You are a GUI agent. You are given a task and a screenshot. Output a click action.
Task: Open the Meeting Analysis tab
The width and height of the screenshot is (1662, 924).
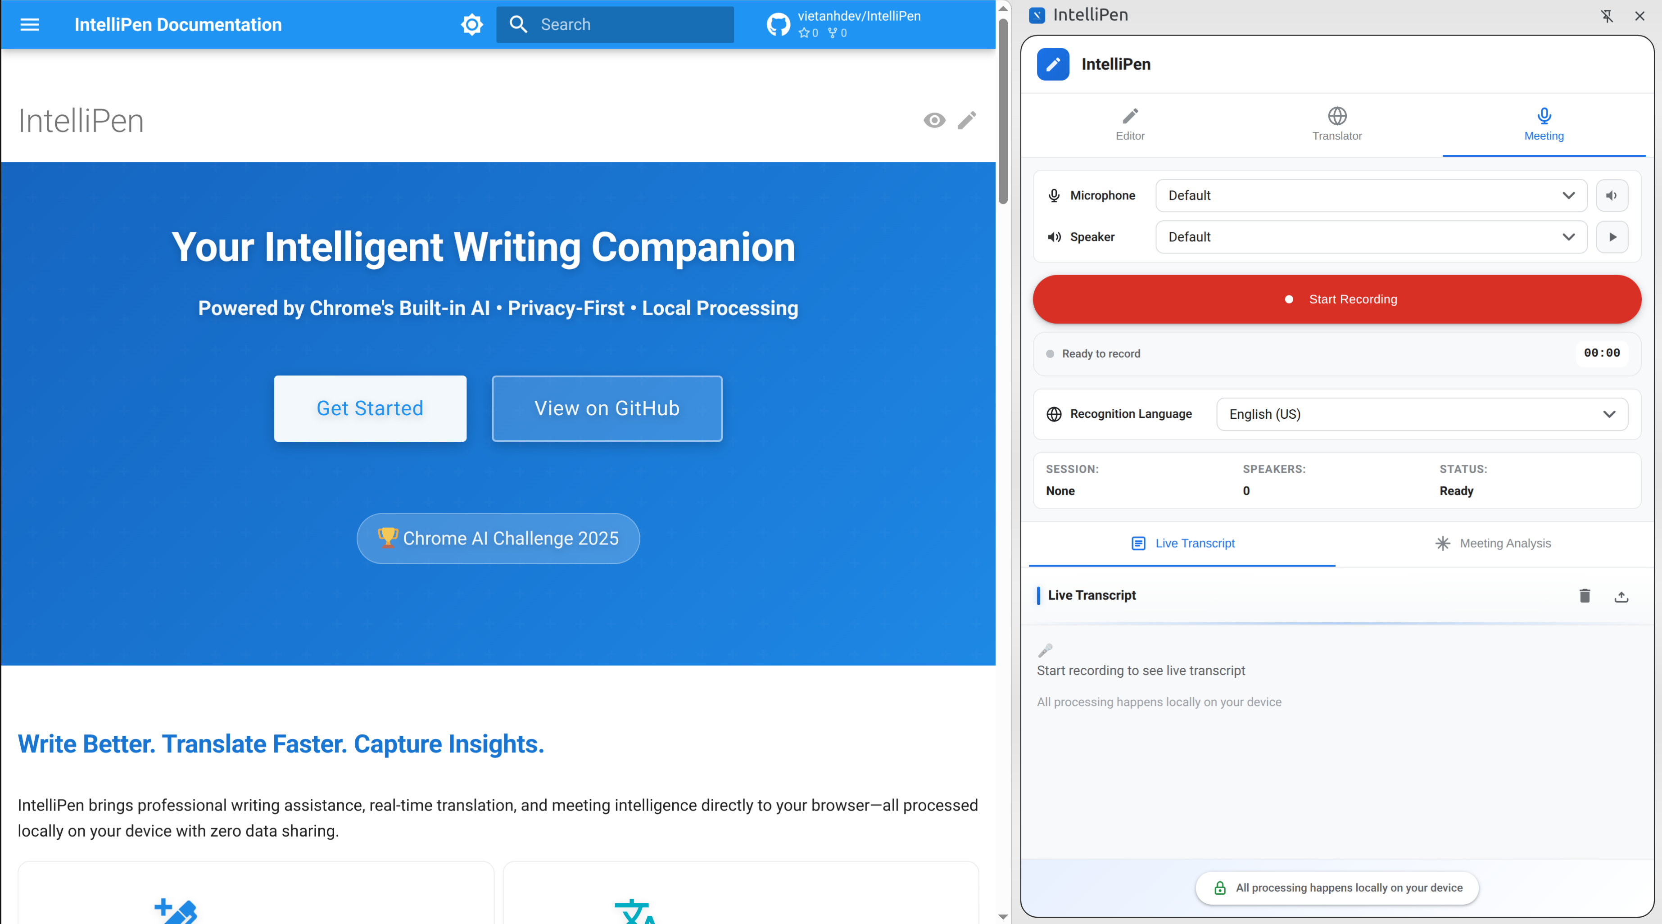point(1492,544)
